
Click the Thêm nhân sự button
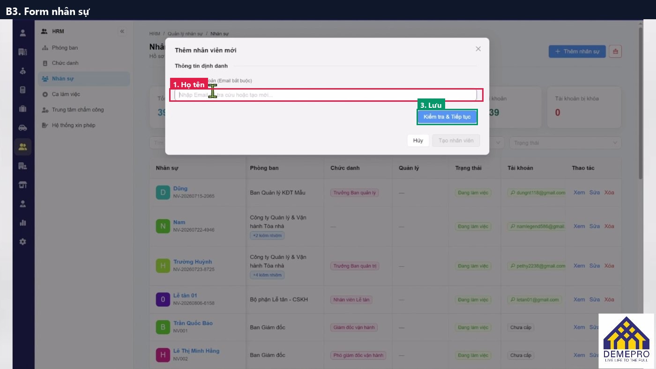577,52
